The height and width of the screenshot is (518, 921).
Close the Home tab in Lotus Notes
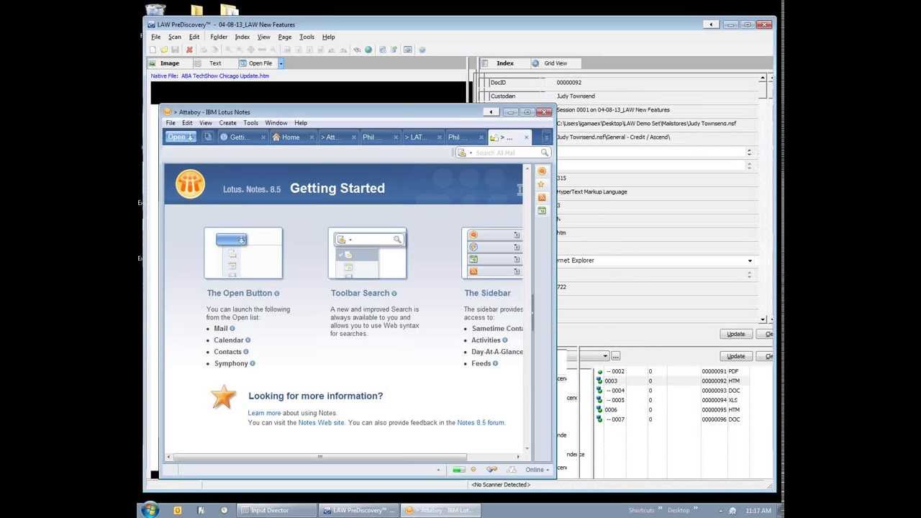click(x=312, y=137)
